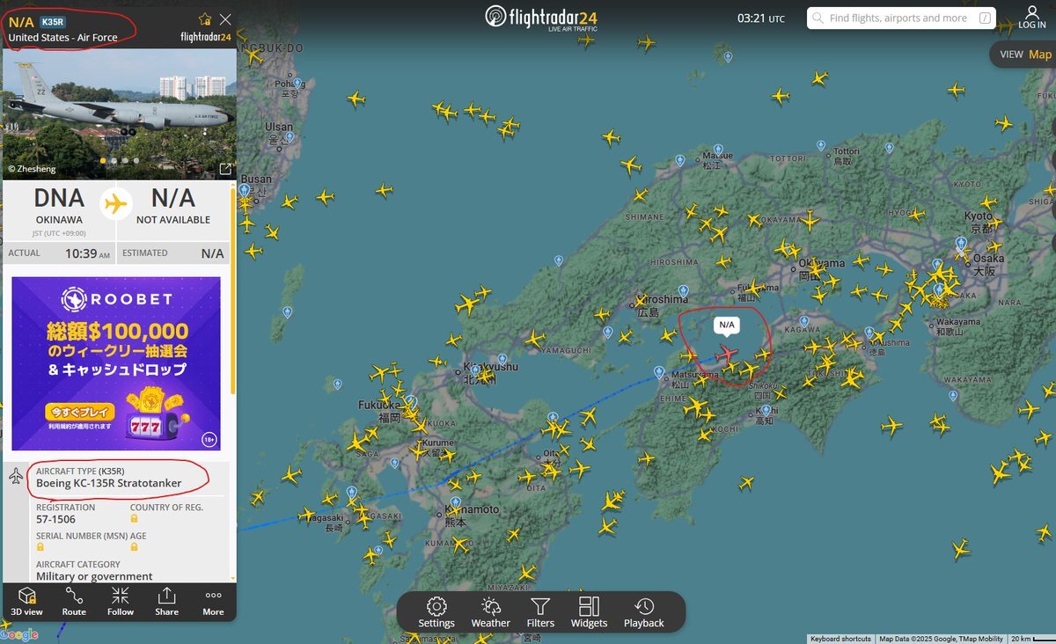Click Military or government category text
Viewport: 1056px width, 644px height.
pos(94,576)
